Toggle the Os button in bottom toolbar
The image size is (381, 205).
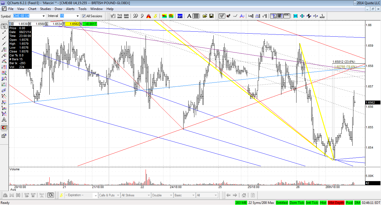(x=51, y=195)
